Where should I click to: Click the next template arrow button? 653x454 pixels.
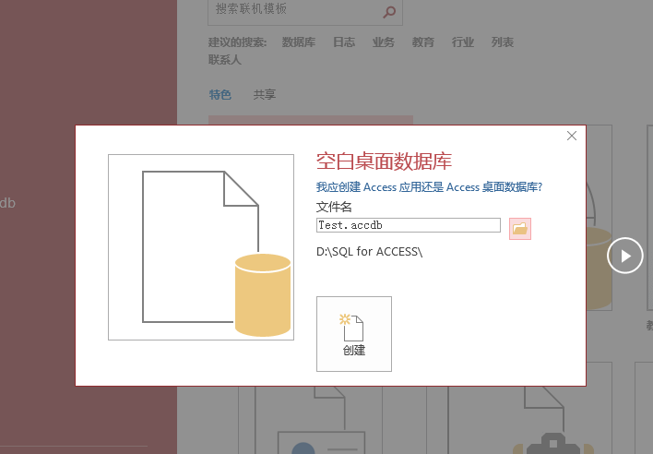tap(624, 256)
